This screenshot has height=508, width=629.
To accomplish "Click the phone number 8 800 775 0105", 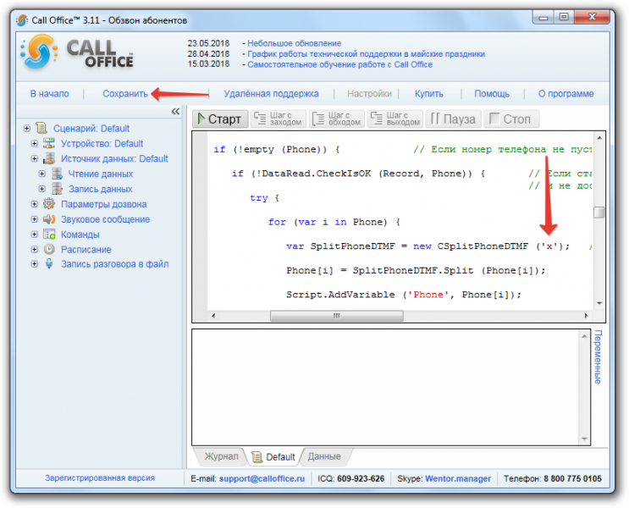I will (x=572, y=478).
